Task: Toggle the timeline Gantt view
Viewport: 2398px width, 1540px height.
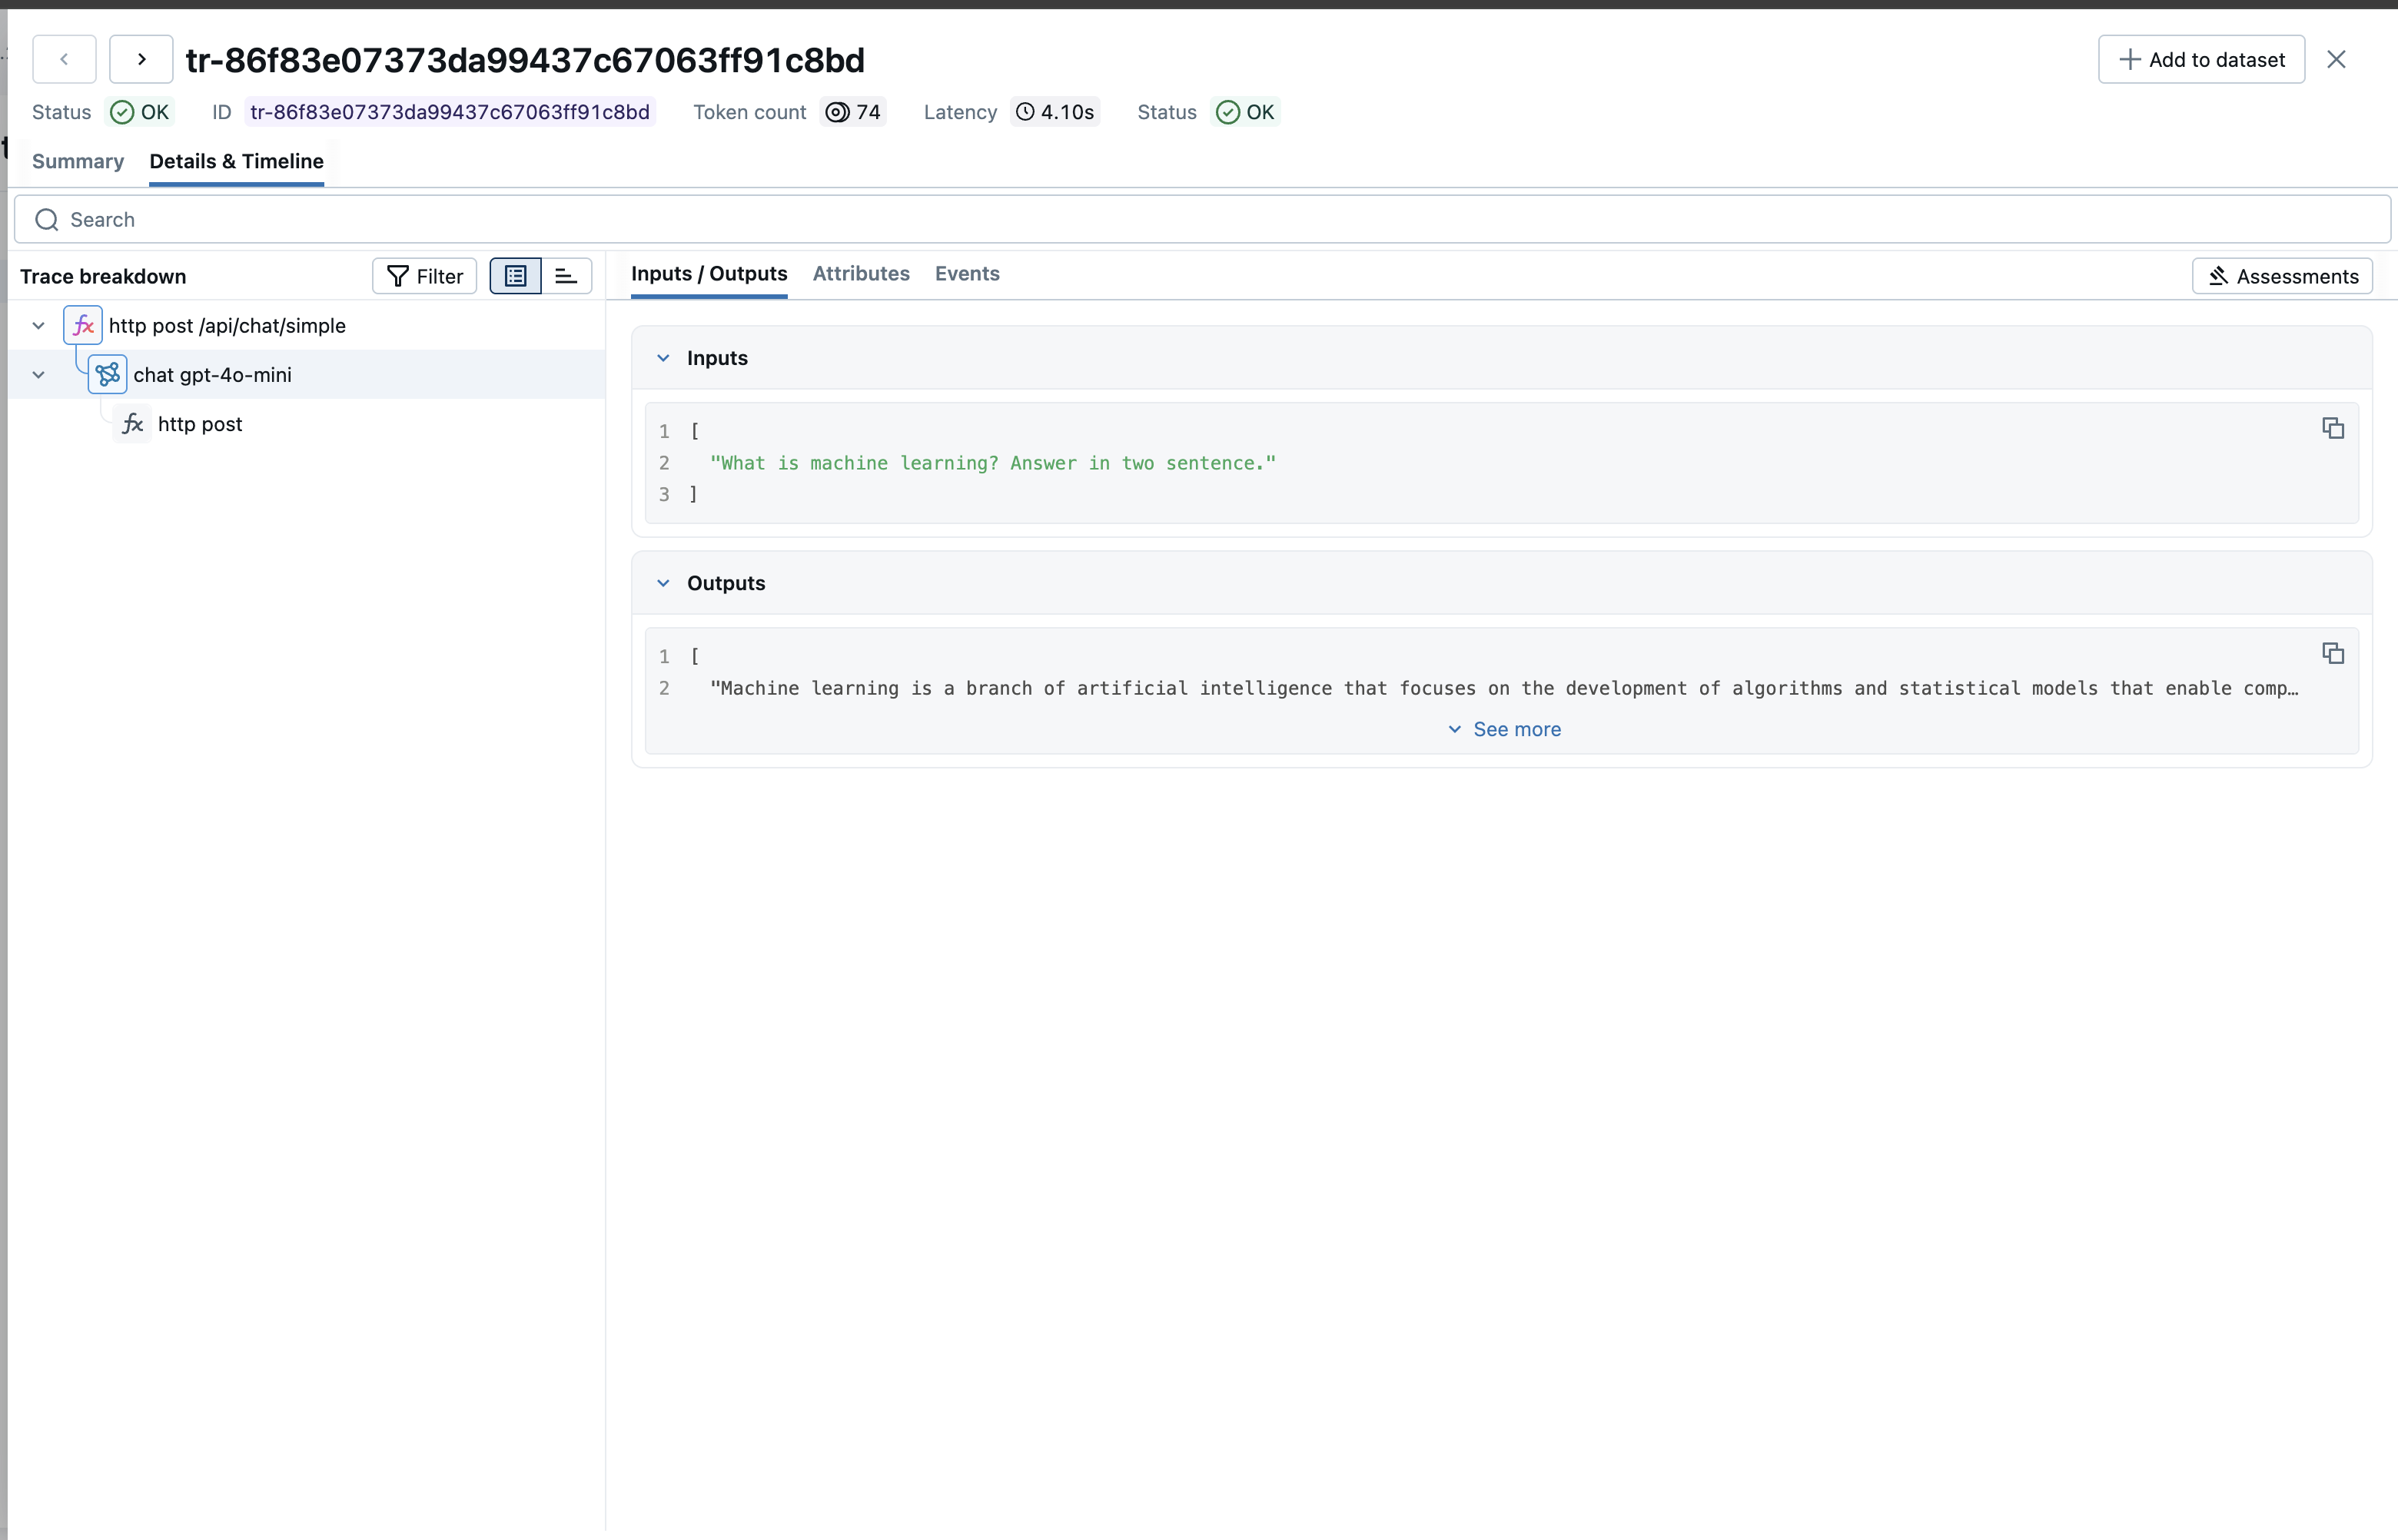Action: click(565, 276)
